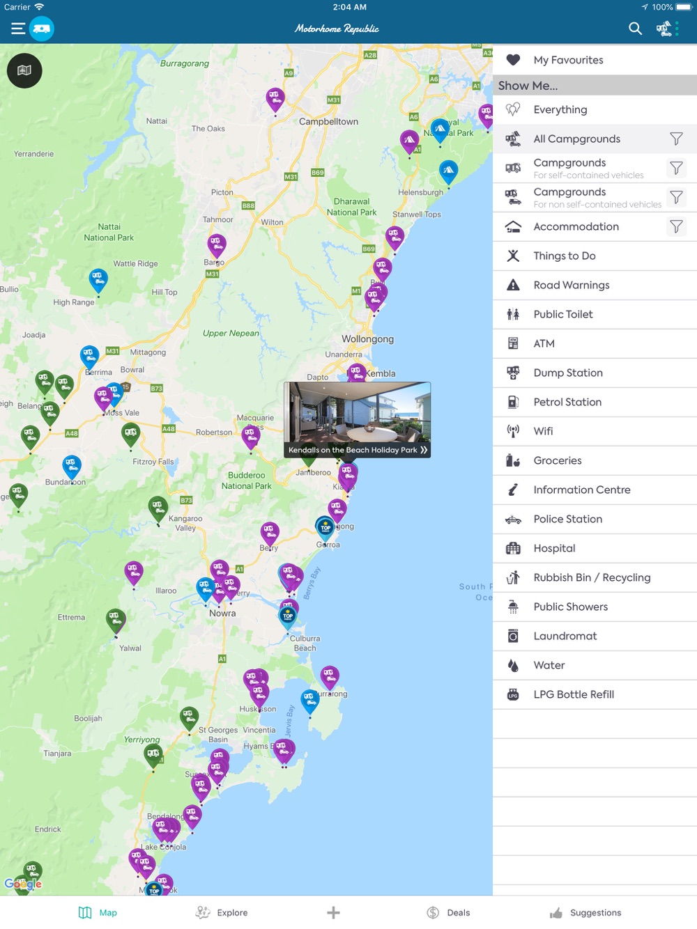Show ATM locations icon
Viewport: 697px width, 929px height.
[x=513, y=343]
